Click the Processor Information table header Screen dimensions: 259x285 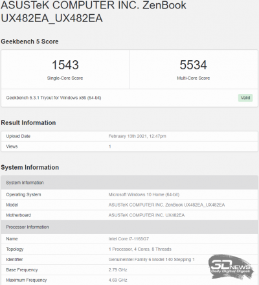point(129,227)
